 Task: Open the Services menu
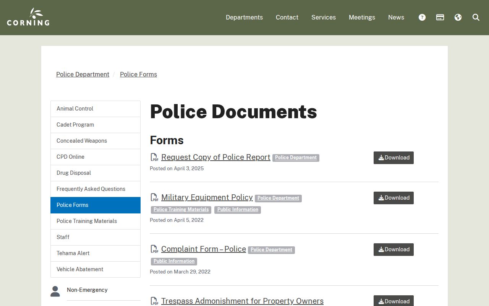(324, 17)
